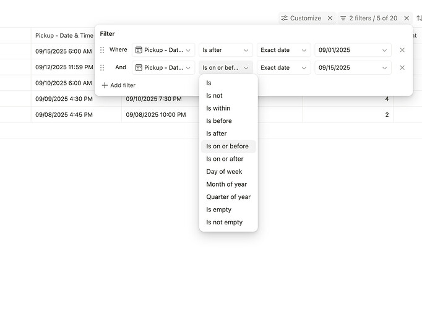
Task: Click the sort arrows icon at top right
Action: click(x=419, y=19)
